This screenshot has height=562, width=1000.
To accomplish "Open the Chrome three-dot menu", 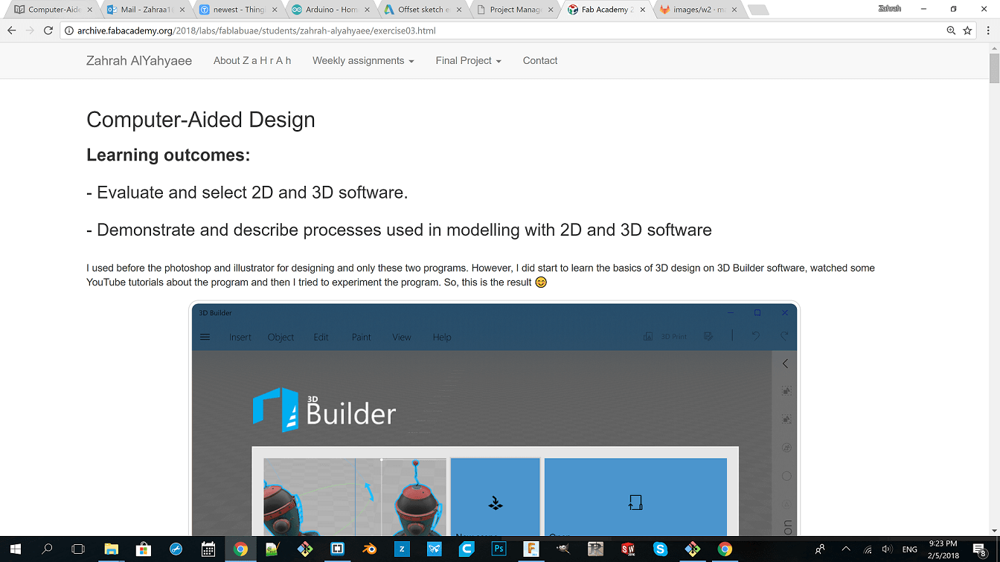I will pyautogui.click(x=988, y=30).
